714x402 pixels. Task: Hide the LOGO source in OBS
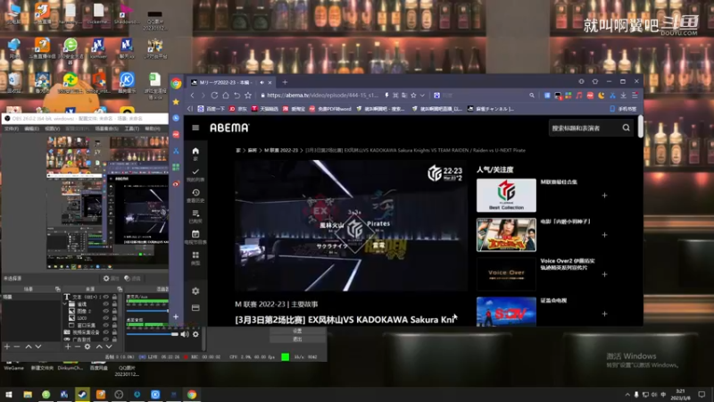(105, 318)
